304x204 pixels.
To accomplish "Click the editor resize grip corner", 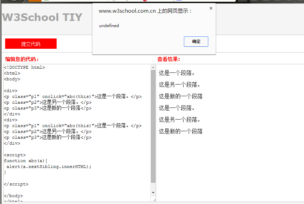I will pos(154,200).
